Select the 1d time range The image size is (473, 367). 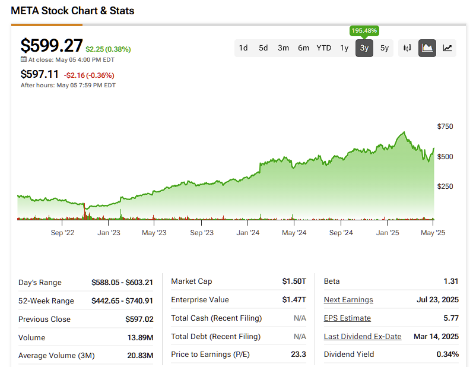243,48
